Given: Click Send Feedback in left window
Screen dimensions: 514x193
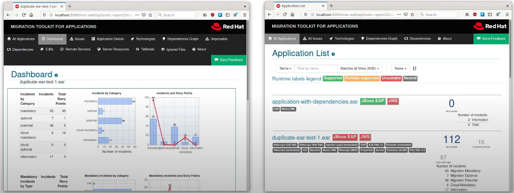Looking at the screenshot, I should pyautogui.click(x=229, y=60).
